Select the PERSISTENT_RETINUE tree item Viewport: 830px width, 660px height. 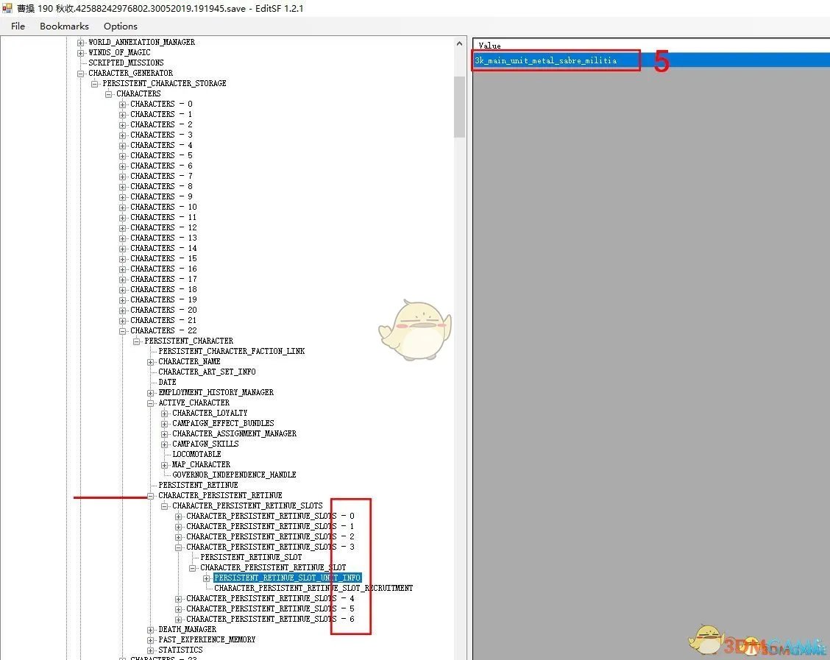click(x=198, y=485)
